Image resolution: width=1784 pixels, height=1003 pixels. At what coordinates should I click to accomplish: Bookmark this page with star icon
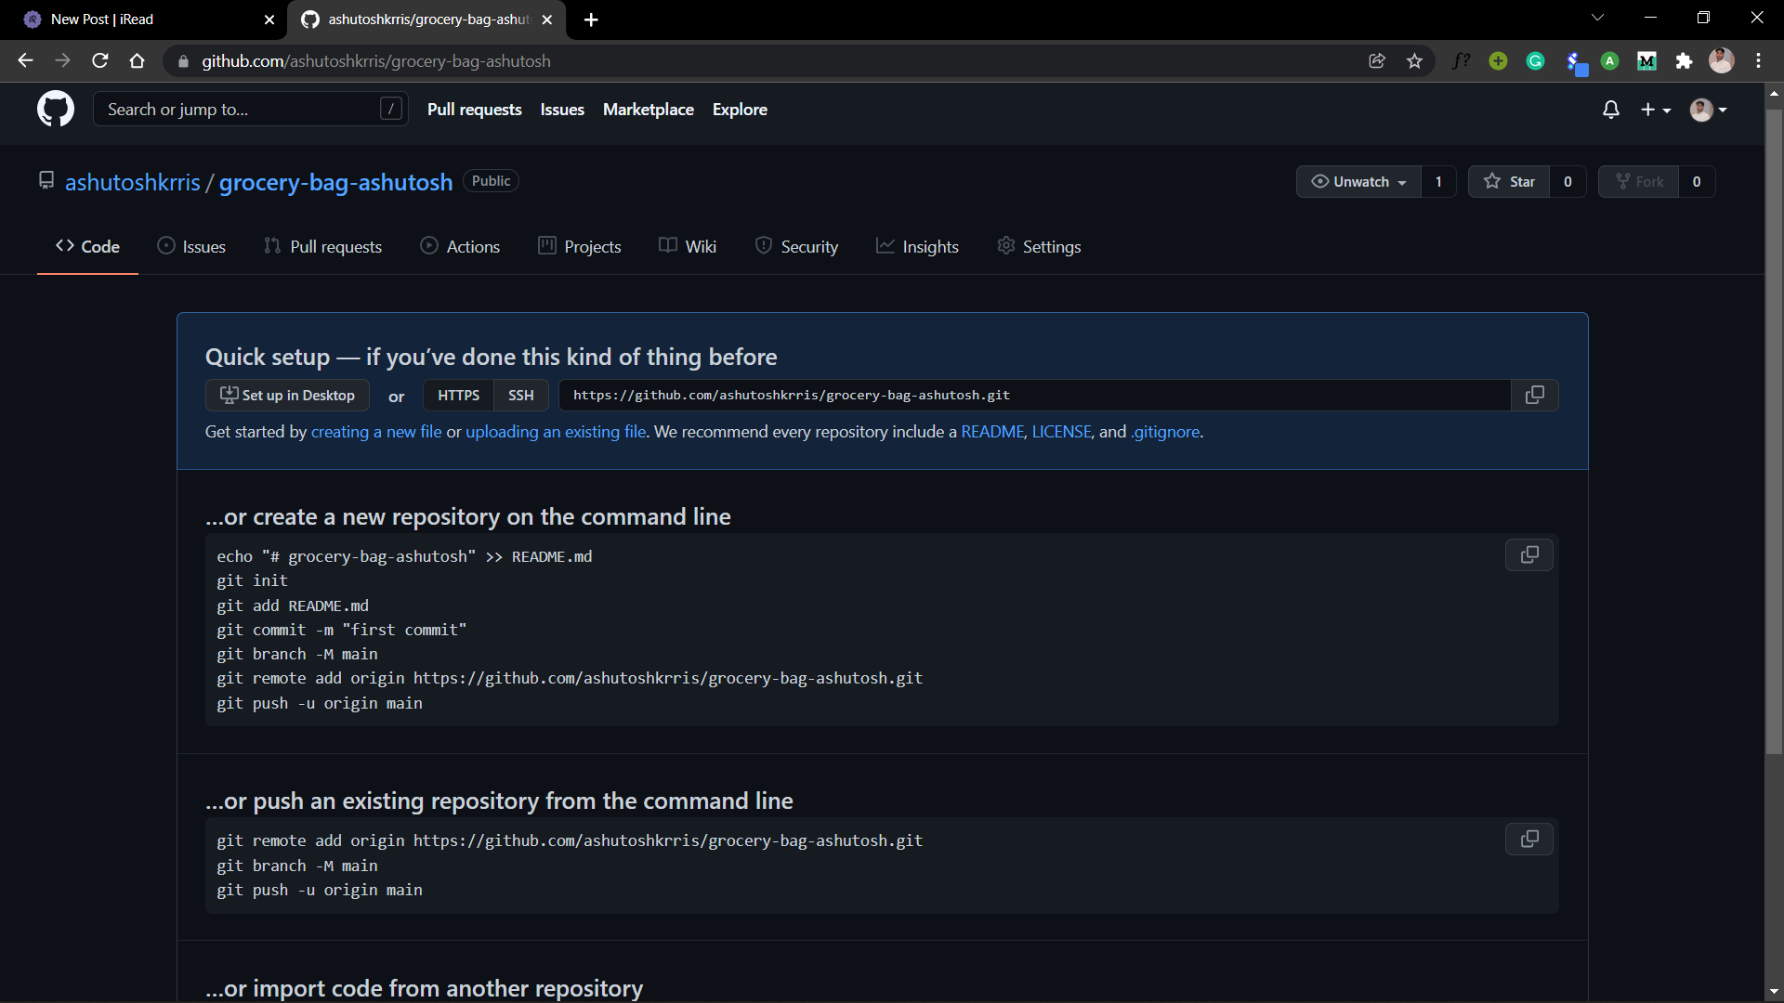pos(1414,61)
